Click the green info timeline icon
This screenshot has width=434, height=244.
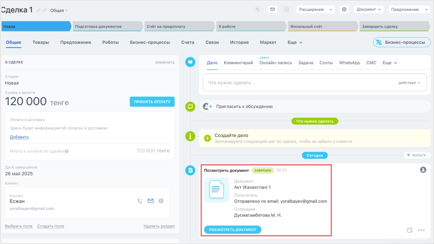point(190,136)
